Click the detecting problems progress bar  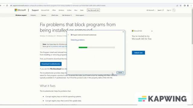(97, 47)
